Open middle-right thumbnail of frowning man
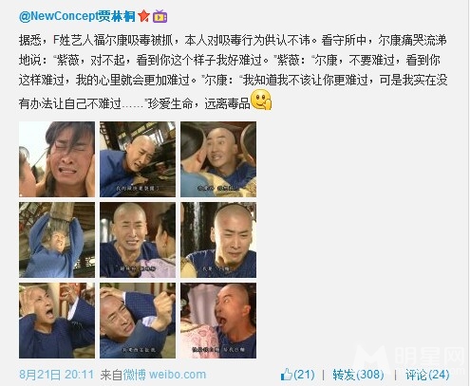This screenshot has width=470, height=386. tap(218, 240)
